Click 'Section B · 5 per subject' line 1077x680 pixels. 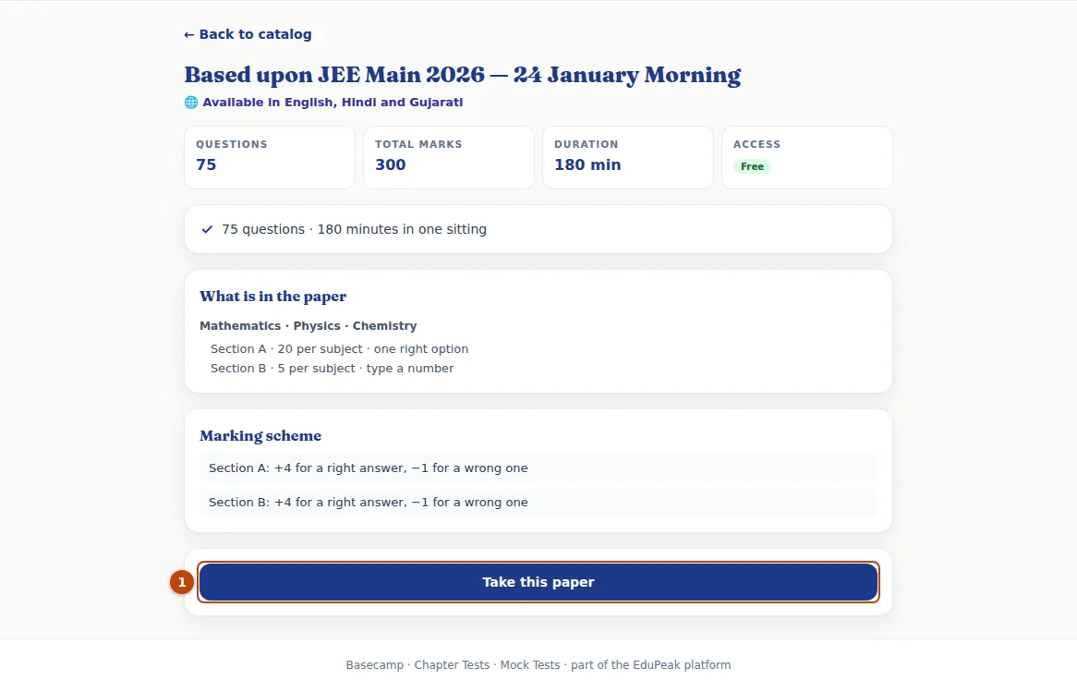pyautogui.click(x=332, y=368)
